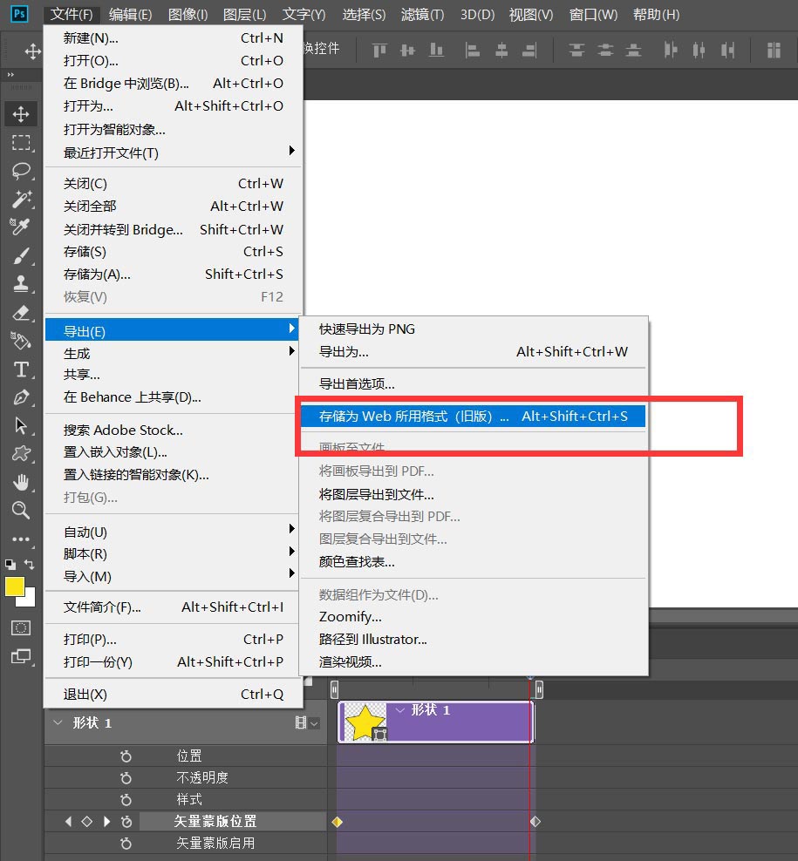Viewport: 798px width, 861px height.
Task: Click first yellow keyframe on timeline
Action: (x=338, y=822)
